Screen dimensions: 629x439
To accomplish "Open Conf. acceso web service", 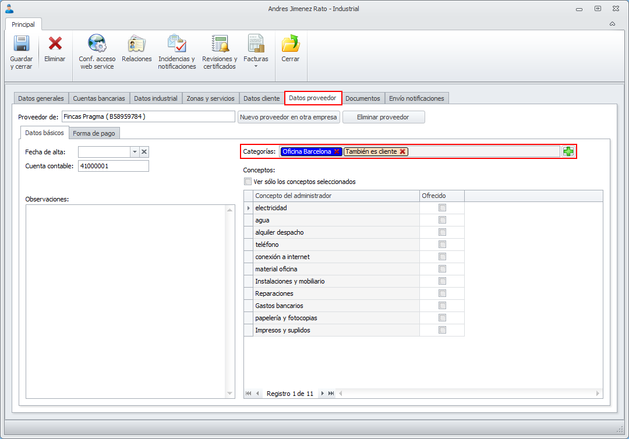I will (97, 44).
